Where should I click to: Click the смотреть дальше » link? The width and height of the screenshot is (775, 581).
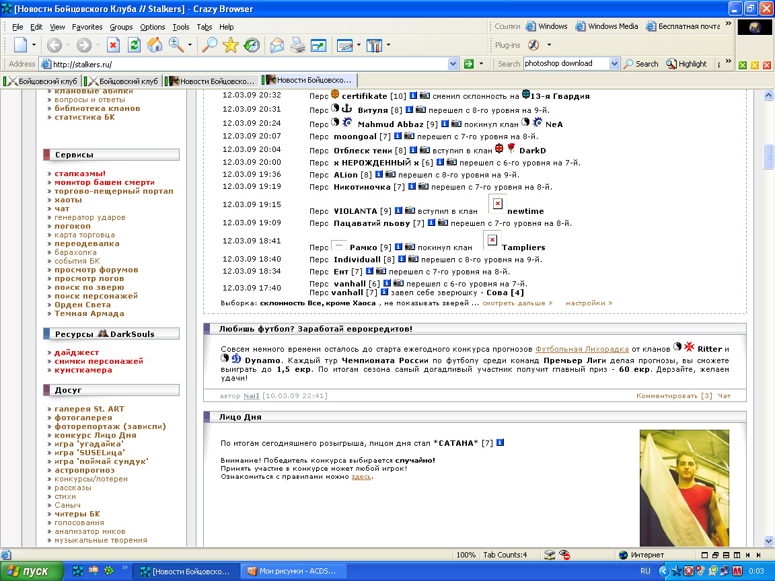pyautogui.click(x=517, y=303)
